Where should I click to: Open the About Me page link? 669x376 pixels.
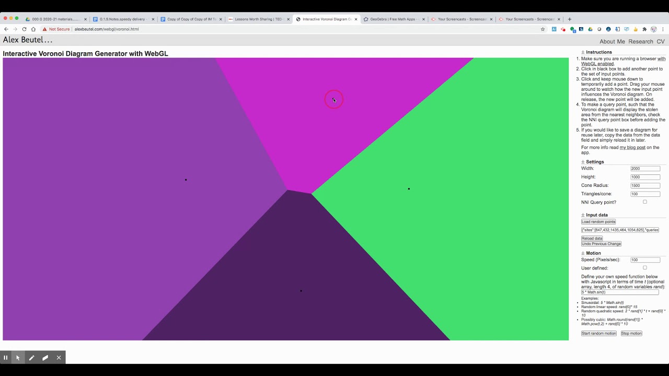[612, 42]
